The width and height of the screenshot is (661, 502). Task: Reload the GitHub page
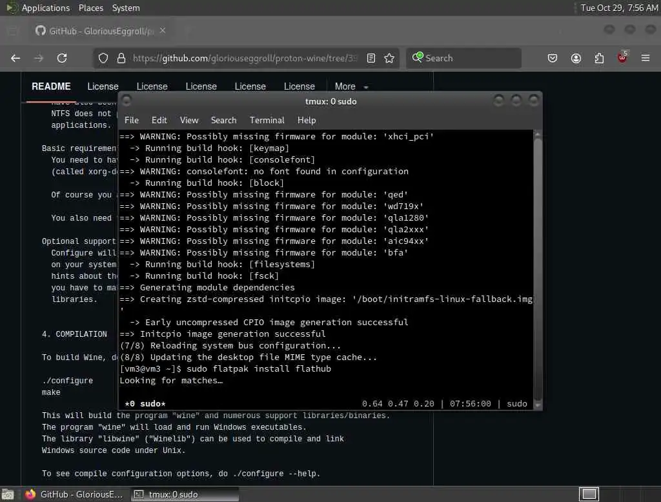[x=62, y=58]
